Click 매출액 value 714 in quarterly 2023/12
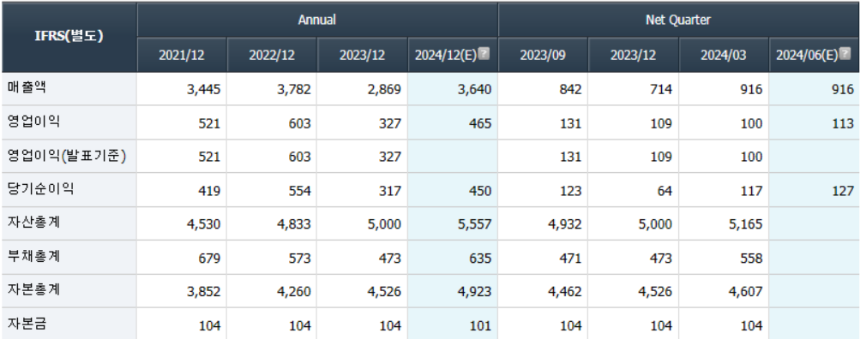The width and height of the screenshot is (860, 339). [x=661, y=90]
